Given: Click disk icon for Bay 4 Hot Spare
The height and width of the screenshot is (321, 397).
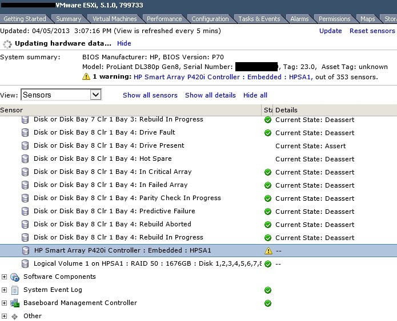Looking at the screenshot, I should click(25, 159).
